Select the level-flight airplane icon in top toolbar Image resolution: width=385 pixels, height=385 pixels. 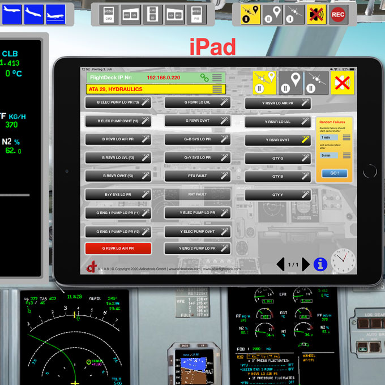(x=12, y=14)
